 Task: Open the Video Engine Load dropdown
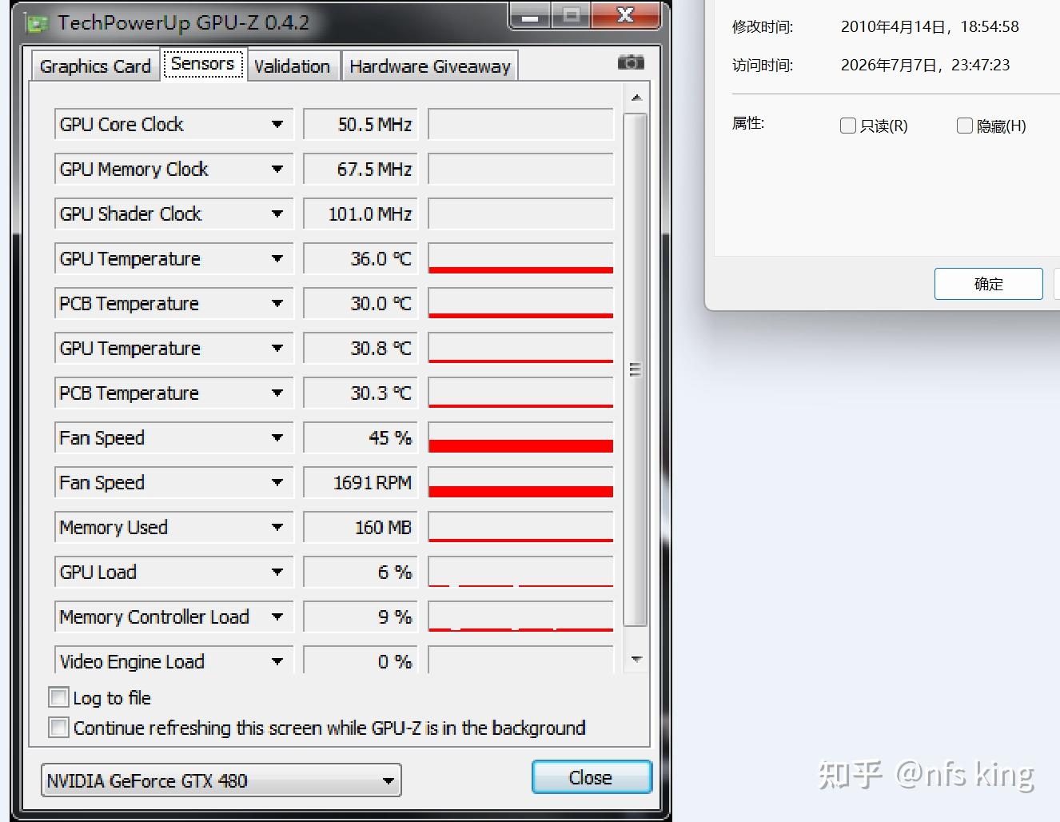[x=277, y=661]
